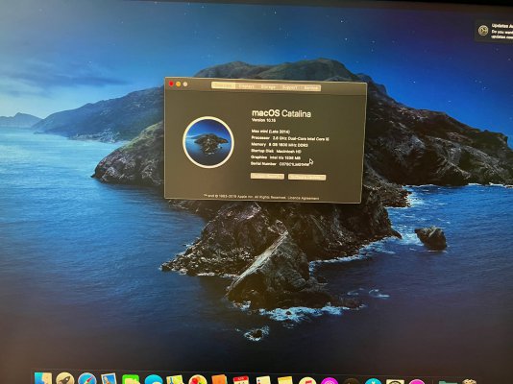513x384 pixels.
Task: Open Photos from the Dock
Action: pyautogui.click(x=197, y=380)
